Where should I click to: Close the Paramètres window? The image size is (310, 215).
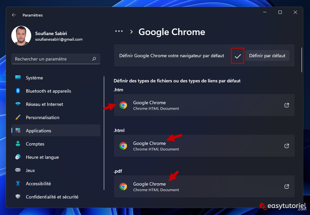tap(295, 12)
